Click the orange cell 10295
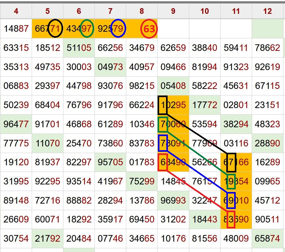This screenshot has height=252, width=285. point(173,105)
